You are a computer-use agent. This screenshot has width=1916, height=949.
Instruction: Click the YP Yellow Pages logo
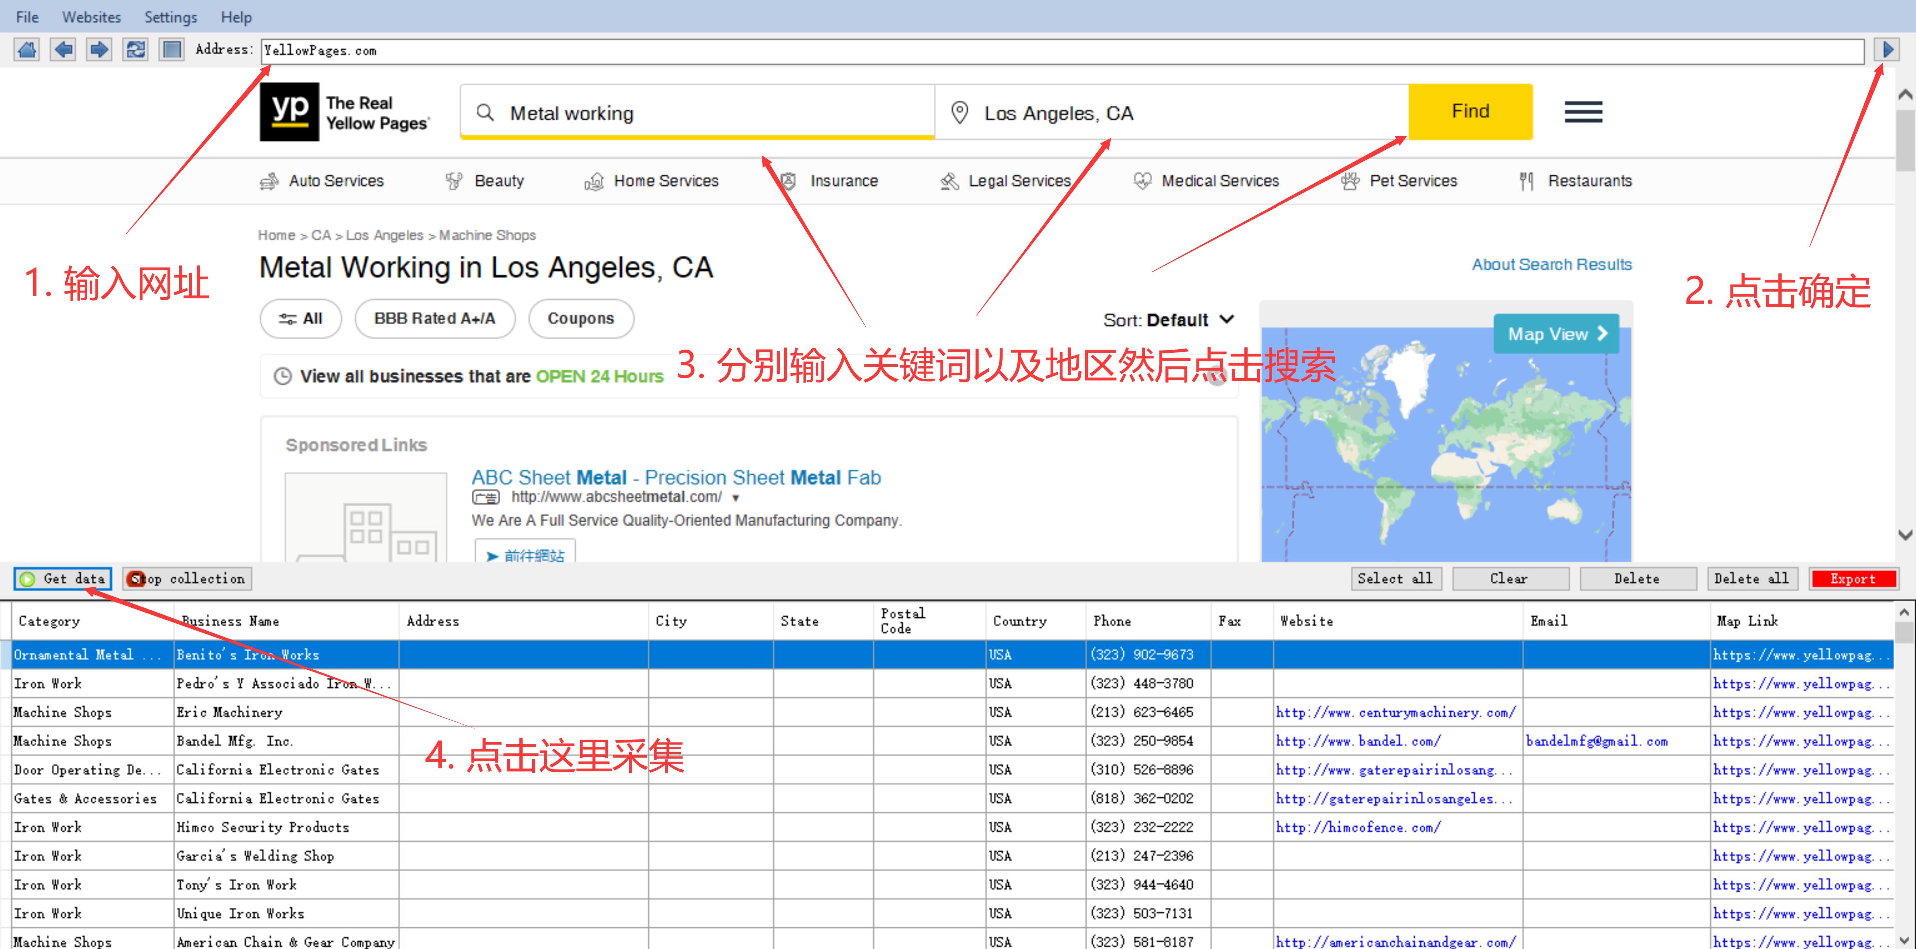coord(345,112)
